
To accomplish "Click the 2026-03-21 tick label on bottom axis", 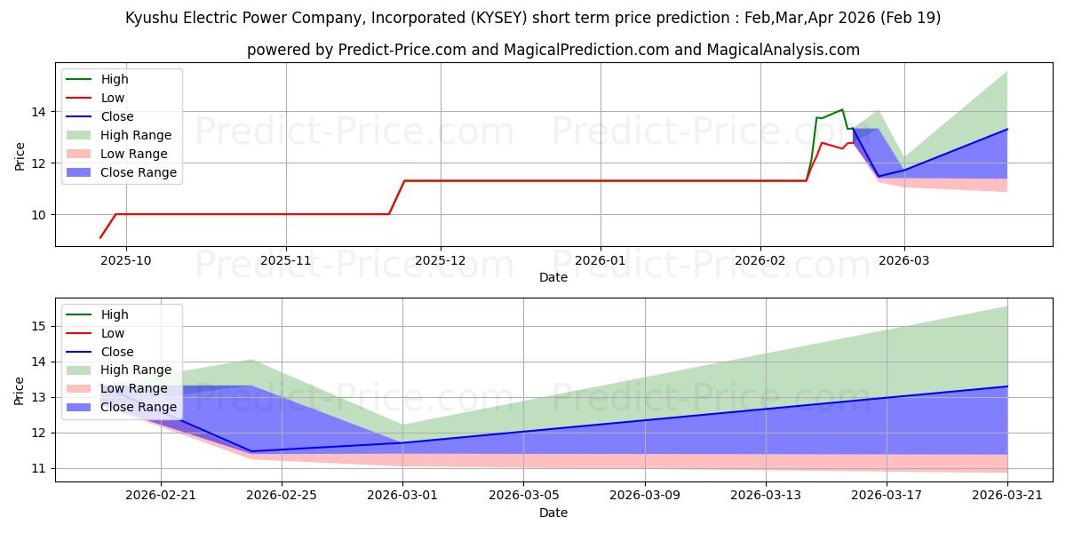I will (x=1007, y=496).
